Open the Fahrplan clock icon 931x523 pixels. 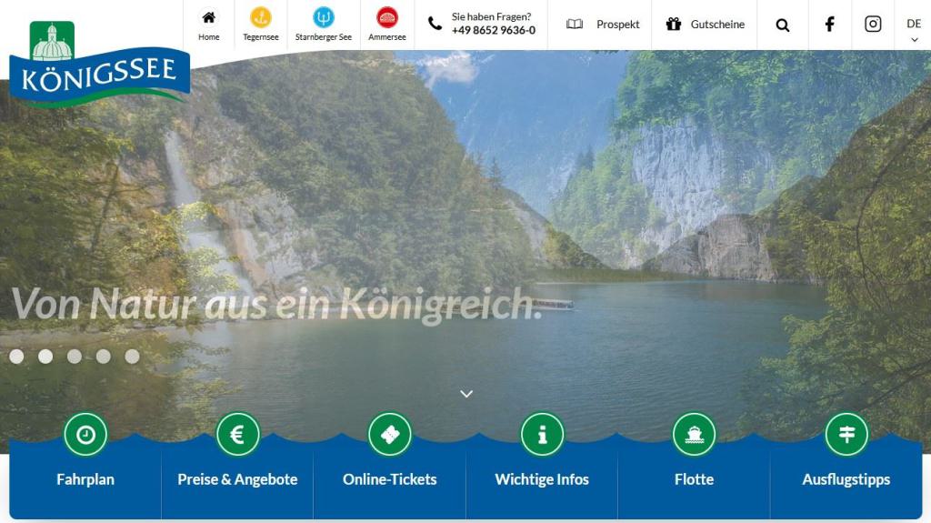[85, 435]
